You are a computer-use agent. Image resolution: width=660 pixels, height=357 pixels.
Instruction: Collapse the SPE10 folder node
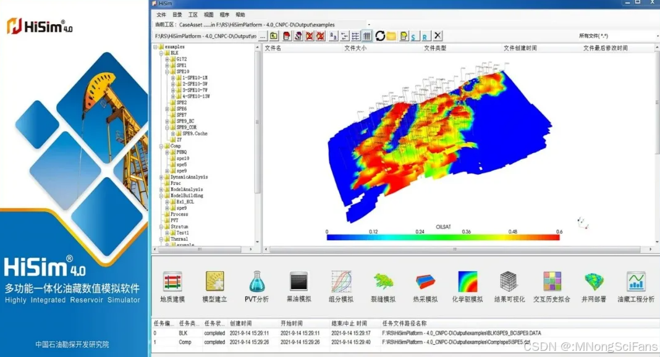coord(167,72)
